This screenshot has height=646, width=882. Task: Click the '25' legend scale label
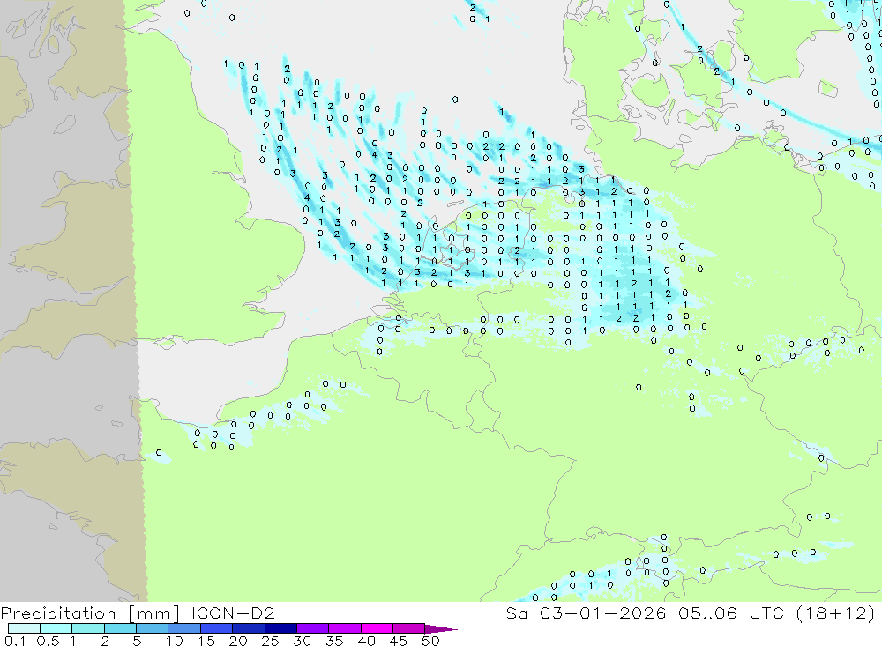pyautogui.click(x=270, y=641)
